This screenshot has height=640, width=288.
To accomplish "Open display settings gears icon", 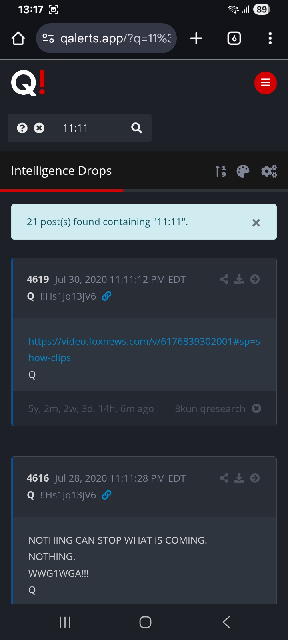I will [269, 171].
